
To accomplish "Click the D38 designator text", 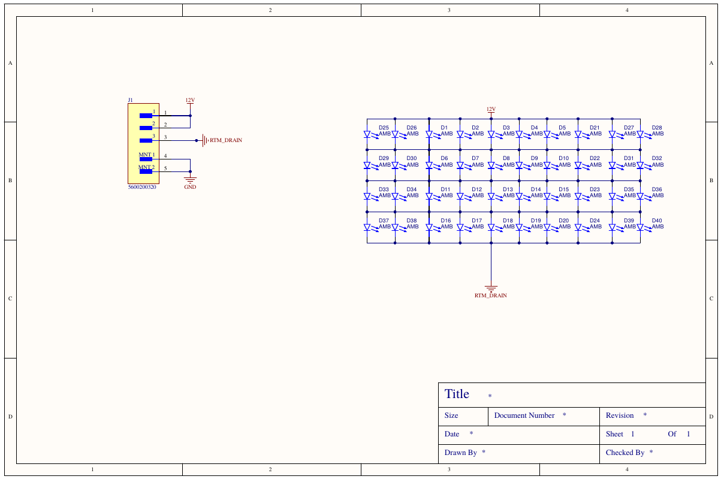I will [412, 221].
